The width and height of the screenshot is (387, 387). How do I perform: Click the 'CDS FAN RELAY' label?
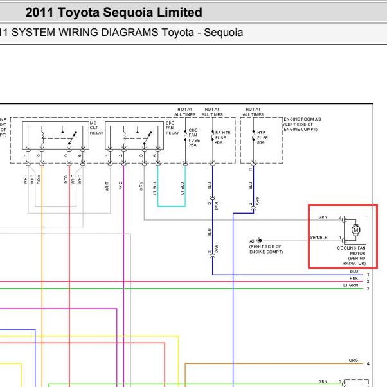point(172,128)
